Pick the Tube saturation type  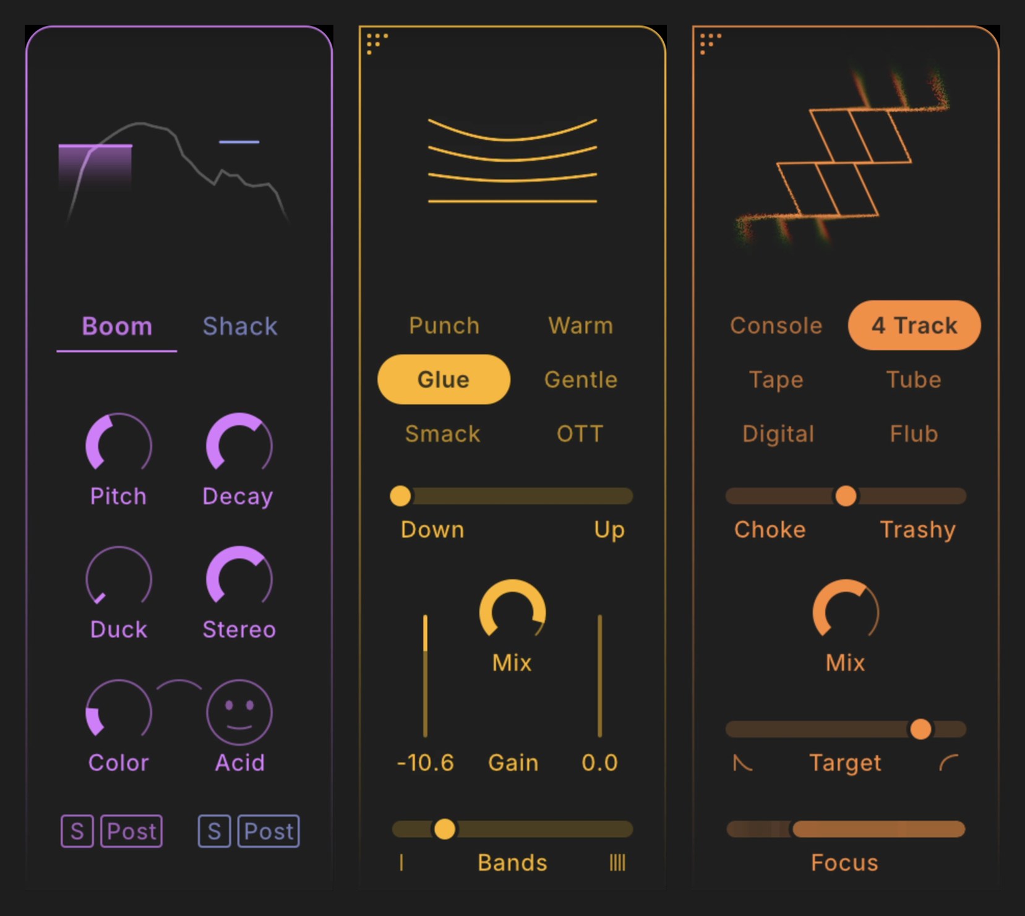click(914, 379)
